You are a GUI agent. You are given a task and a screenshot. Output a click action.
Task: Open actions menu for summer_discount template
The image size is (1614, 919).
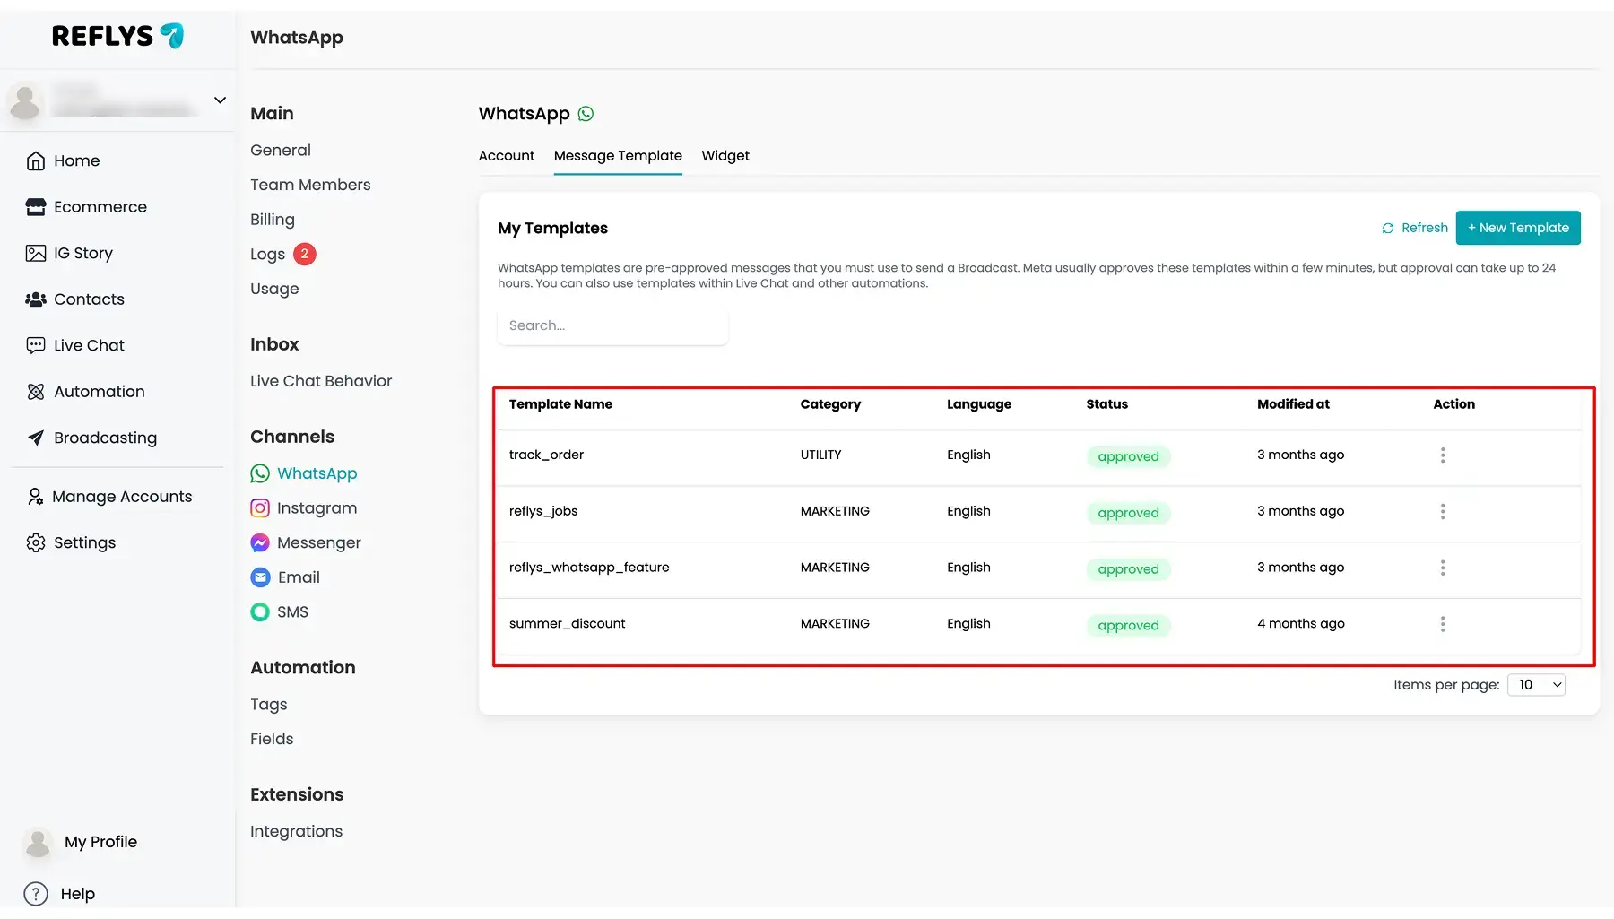(1443, 624)
